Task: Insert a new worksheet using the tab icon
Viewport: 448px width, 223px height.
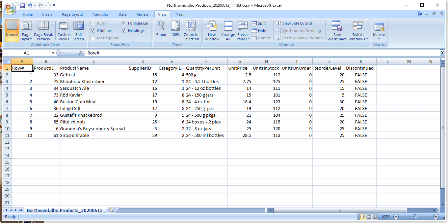Action: 110,210
